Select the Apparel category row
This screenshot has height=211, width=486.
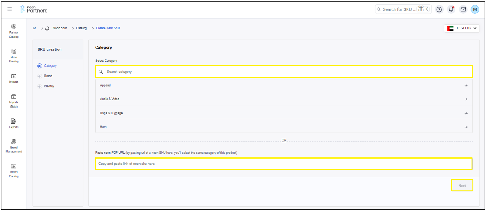tap(284, 85)
